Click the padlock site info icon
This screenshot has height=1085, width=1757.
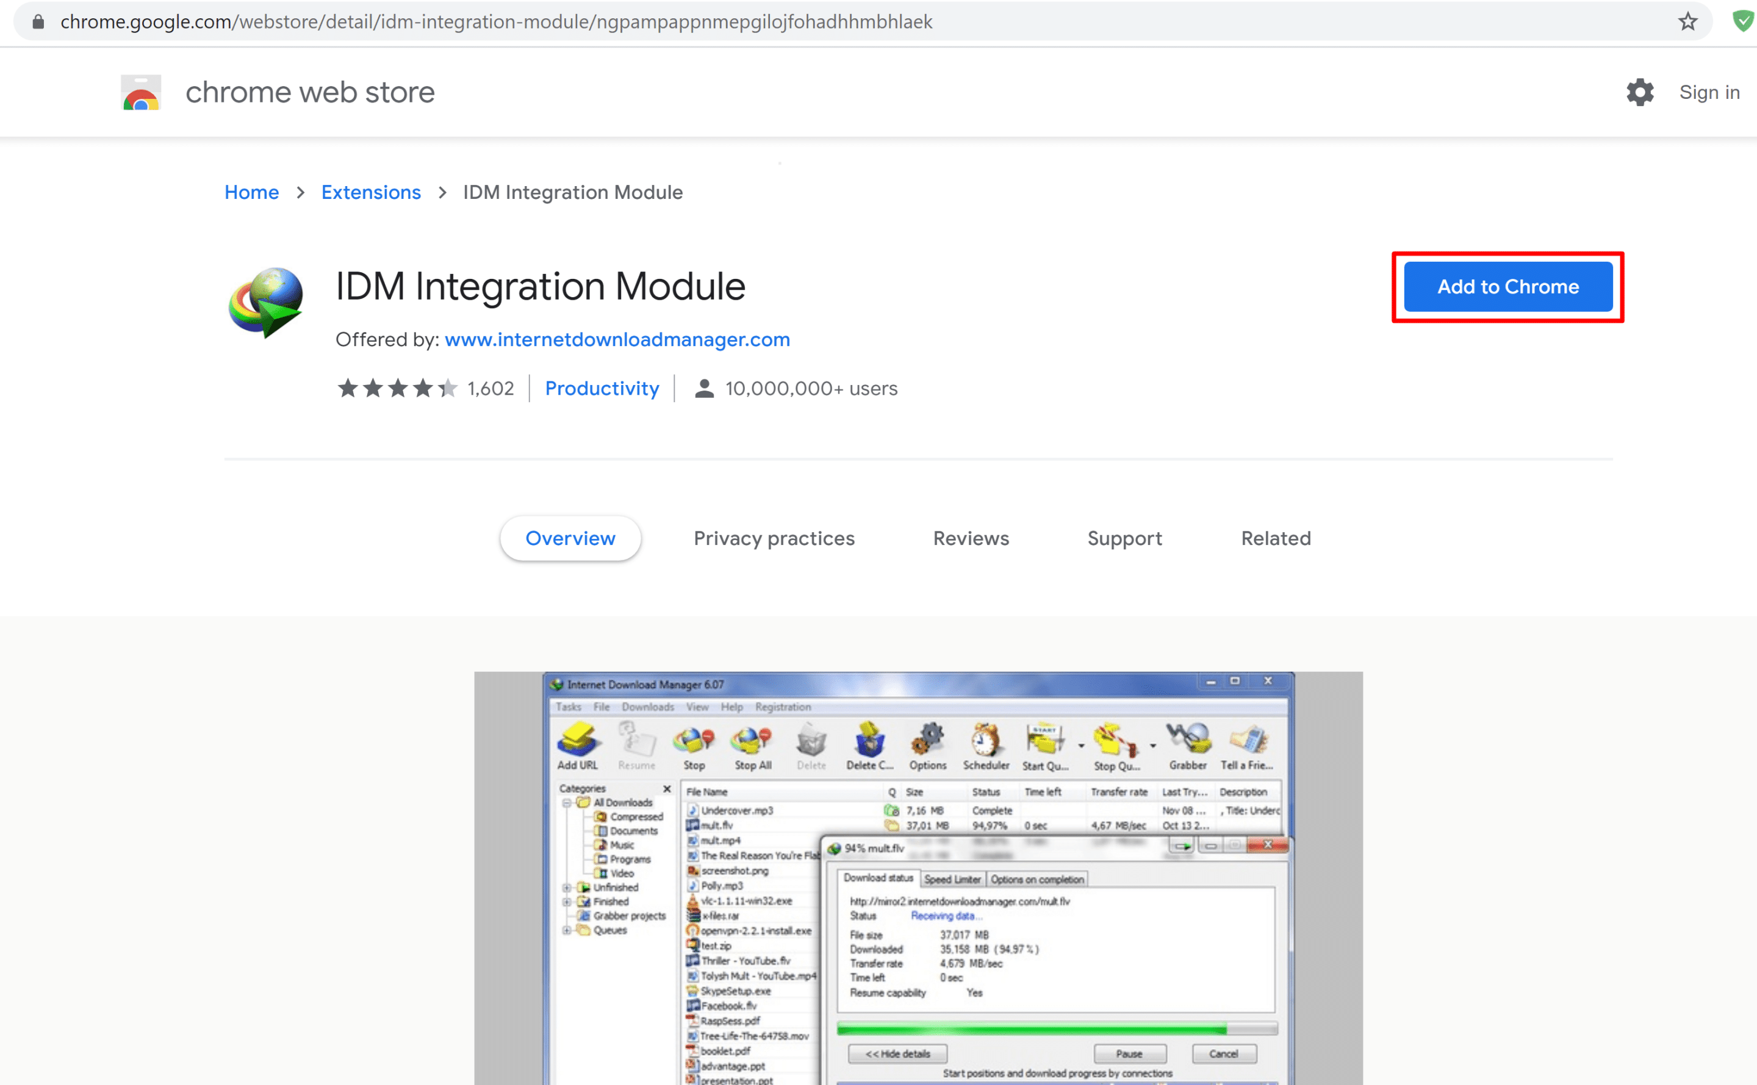pyautogui.click(x=39, y=21)
